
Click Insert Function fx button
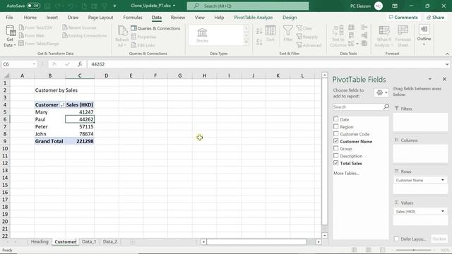click(x=80, y=64)
